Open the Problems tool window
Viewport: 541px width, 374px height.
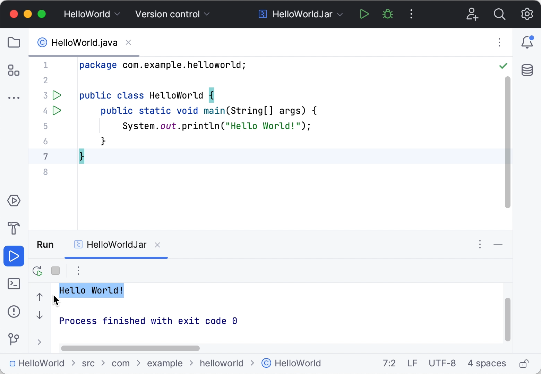[x=14, y=312]
